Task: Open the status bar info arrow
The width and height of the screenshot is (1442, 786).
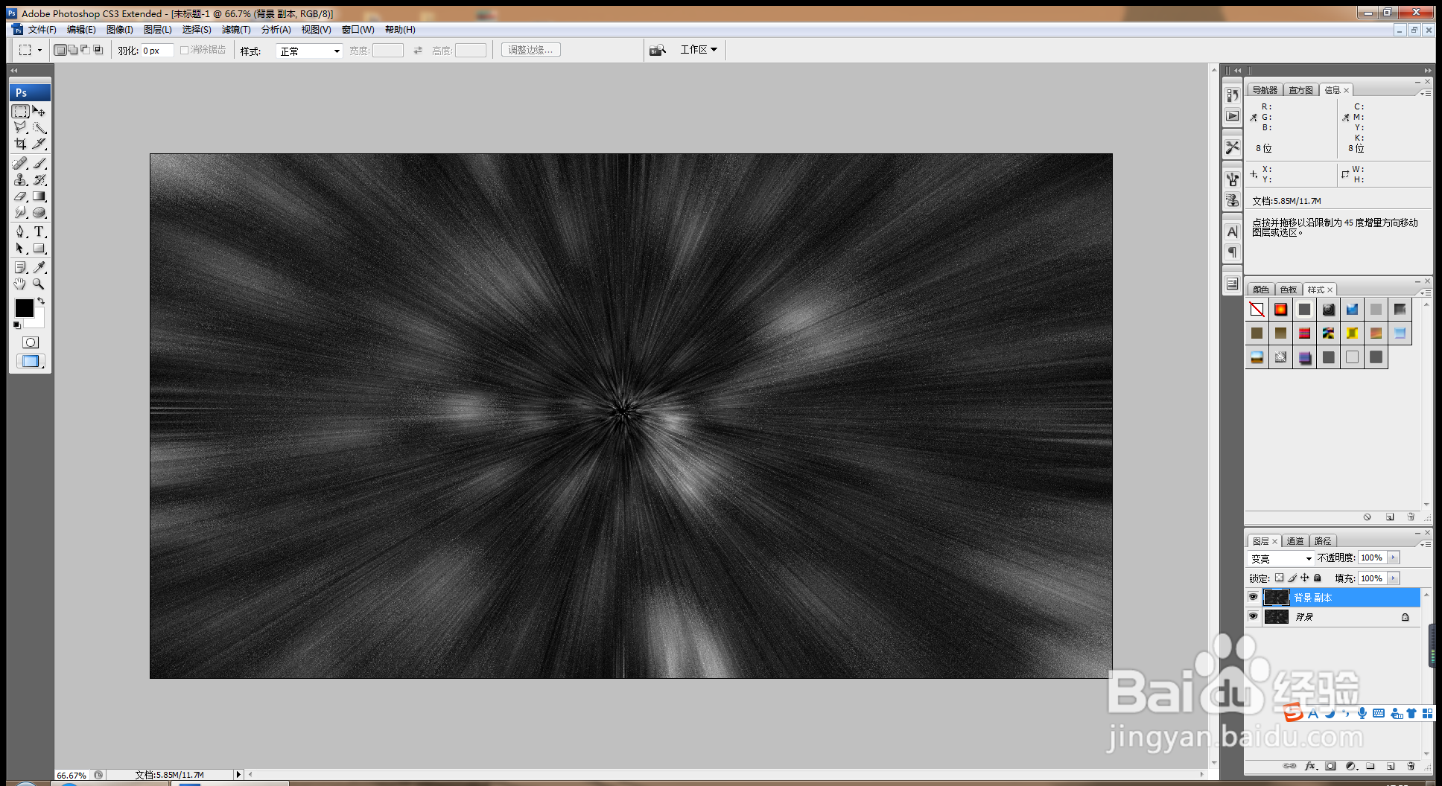Action: pyautogui.click(x=238, y=774)
